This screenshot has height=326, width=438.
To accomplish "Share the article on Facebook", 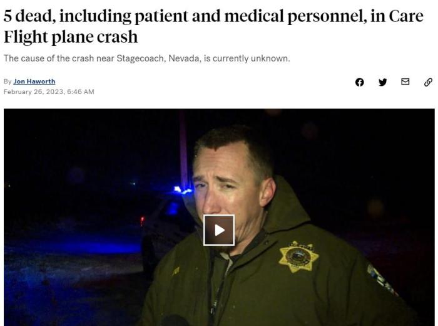I will (360, 82).
